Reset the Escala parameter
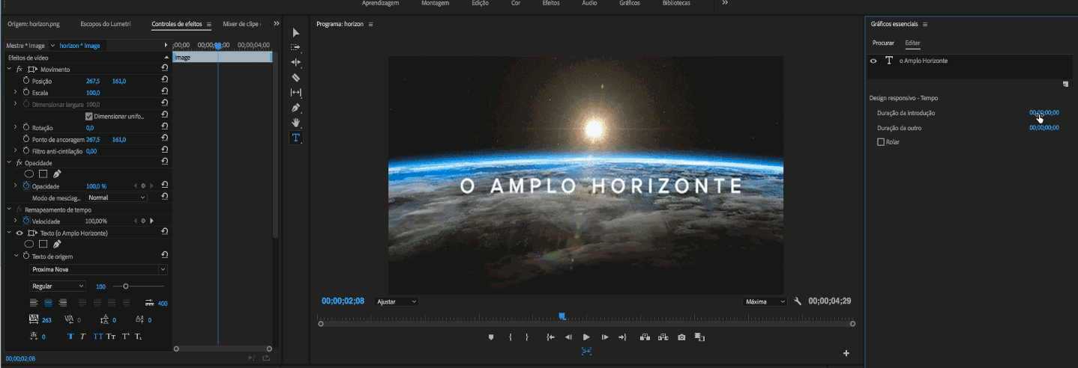The height and width of the screenshot is (368, 1078). click(163, 92)
